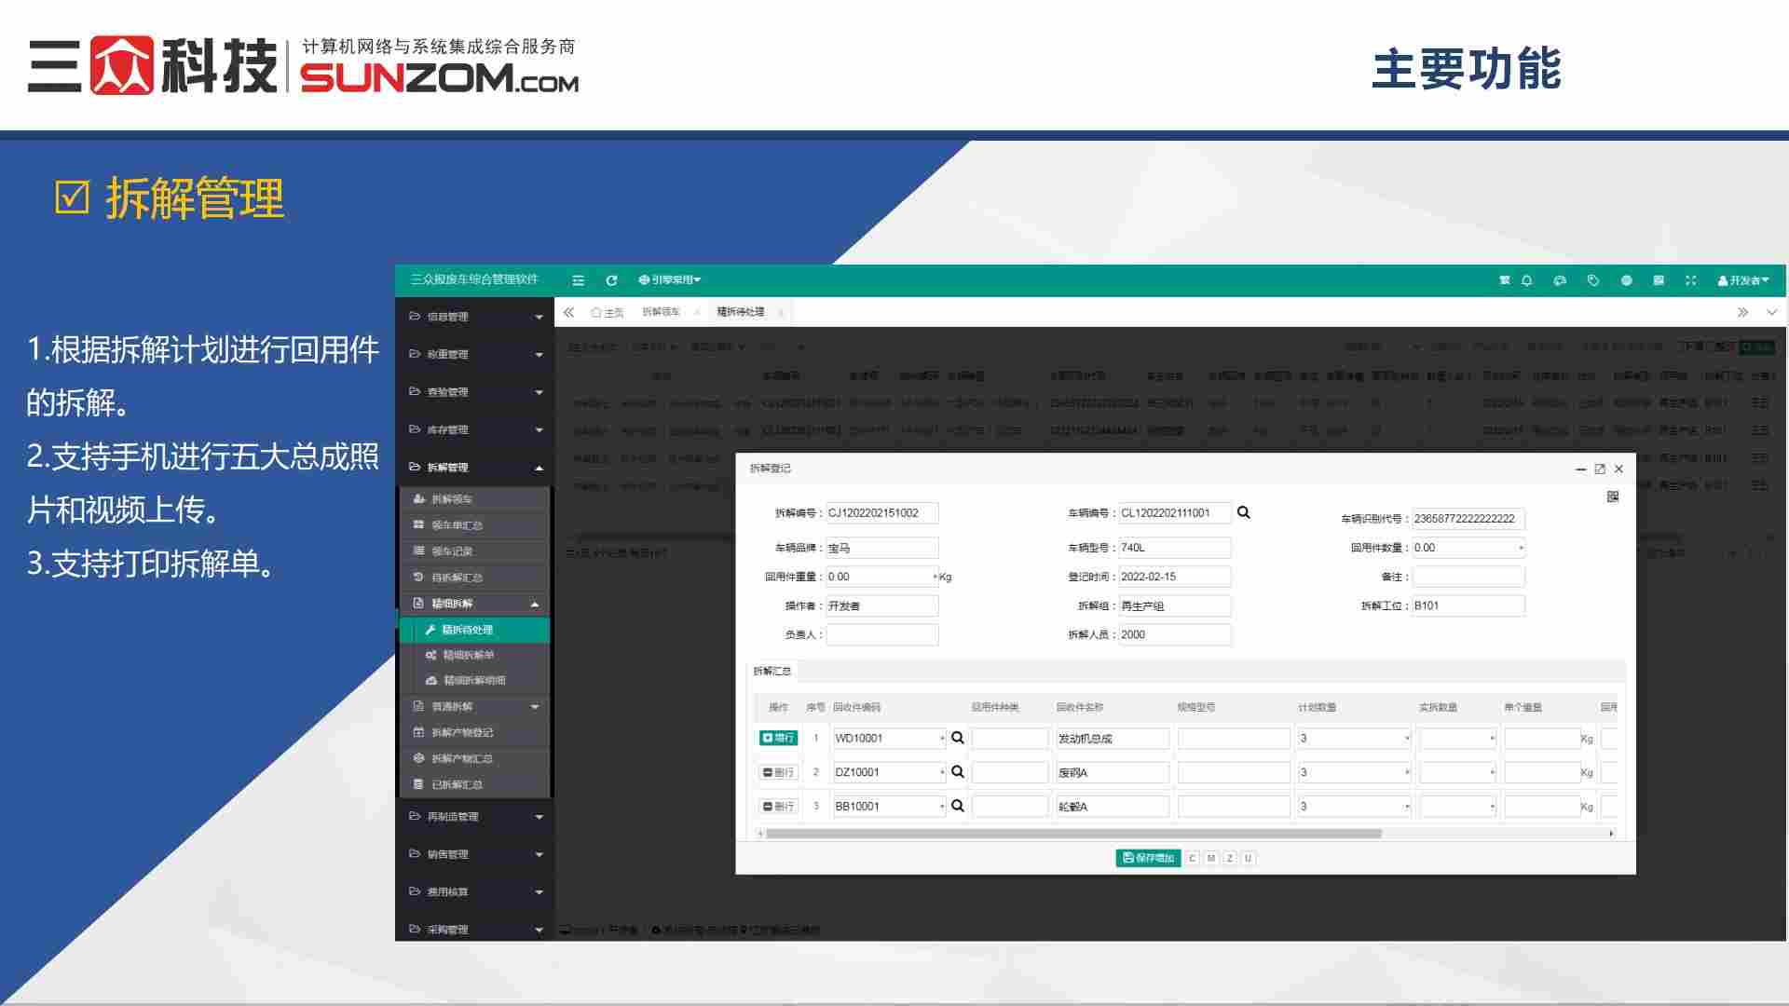This screenshot has width=1789, height=1006.
Task: Open the 开发者 user dropdown
Action: pyautogui.click(x=1742, y=280)
